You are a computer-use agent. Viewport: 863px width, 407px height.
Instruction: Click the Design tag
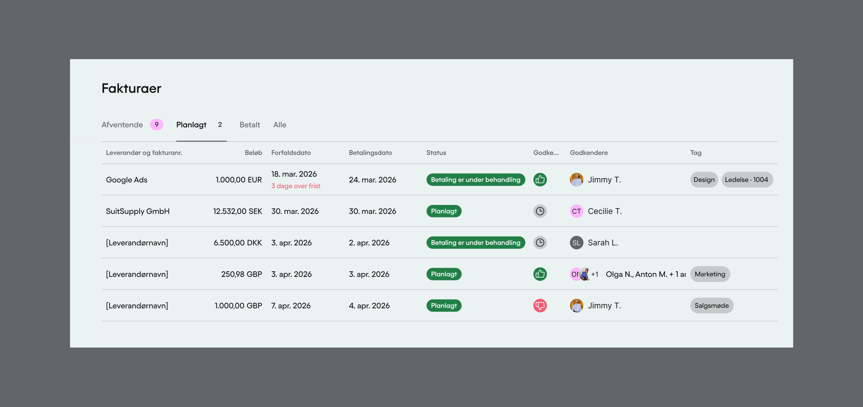(x=704, y=179)
